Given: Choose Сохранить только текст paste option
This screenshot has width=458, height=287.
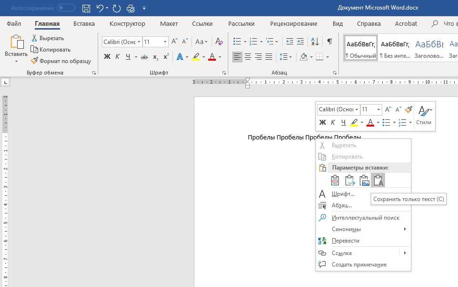Looking at the screenshot, I should click(x=378, y=180).
